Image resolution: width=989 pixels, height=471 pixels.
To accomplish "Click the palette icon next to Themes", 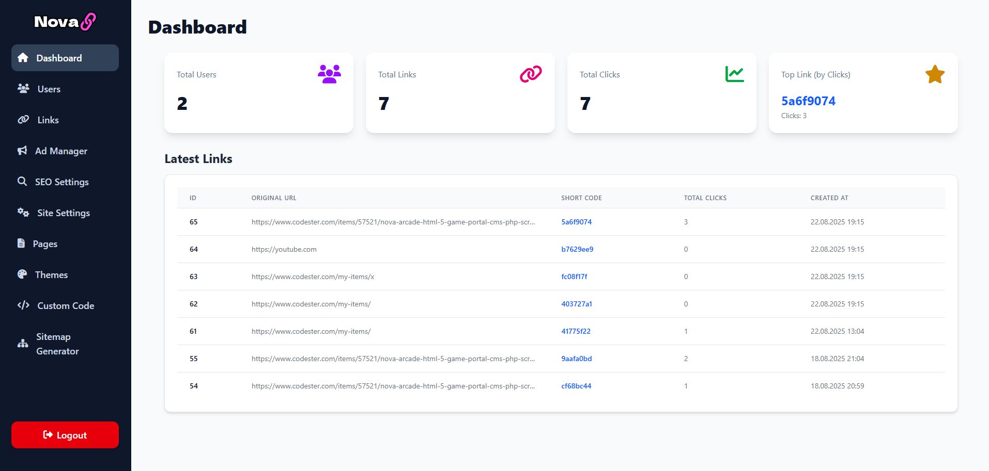I will point(22,274).
